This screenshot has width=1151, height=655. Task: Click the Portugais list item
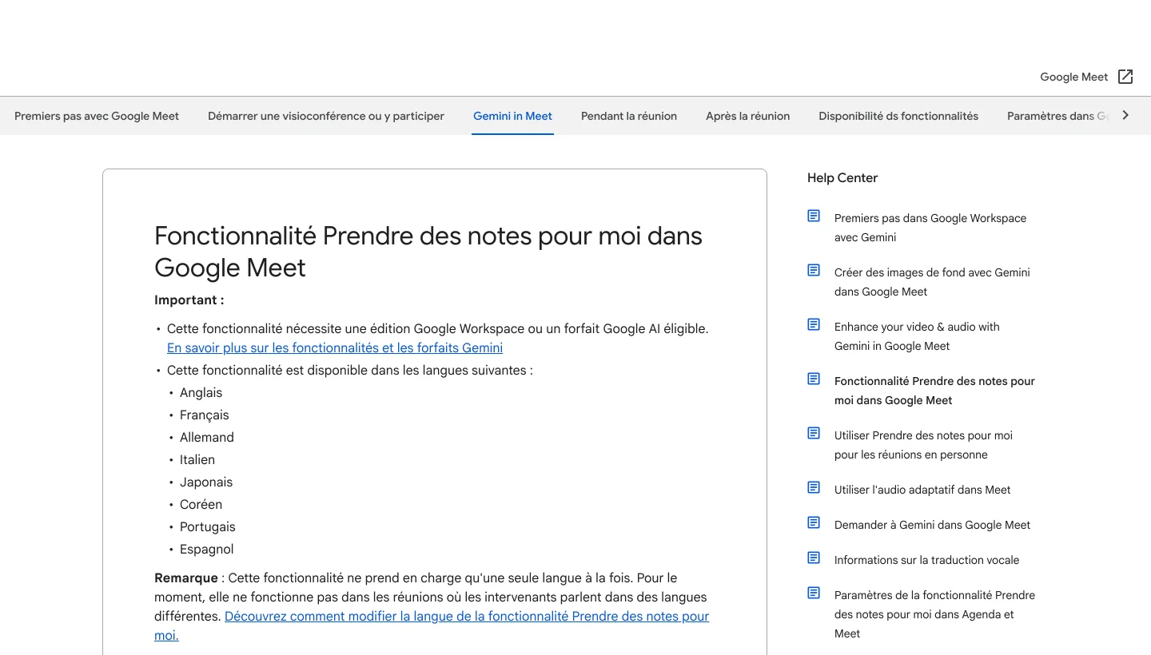pyautogui.click(x=208, y=526)
